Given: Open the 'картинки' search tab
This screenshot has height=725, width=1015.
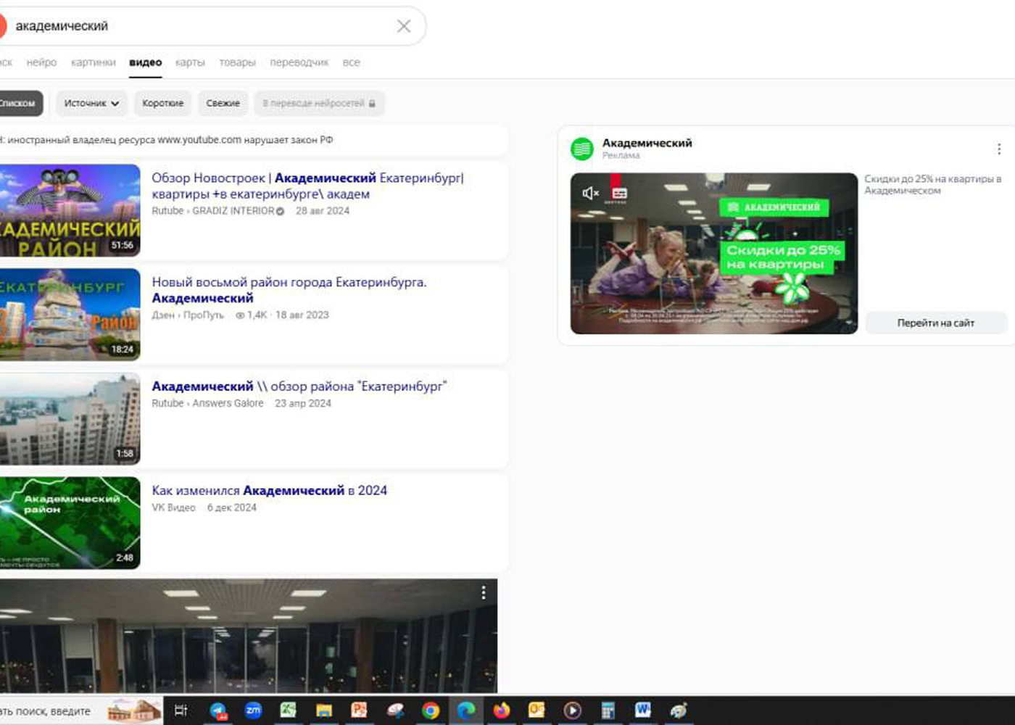Looking at the screenshot, I should 94,62.
